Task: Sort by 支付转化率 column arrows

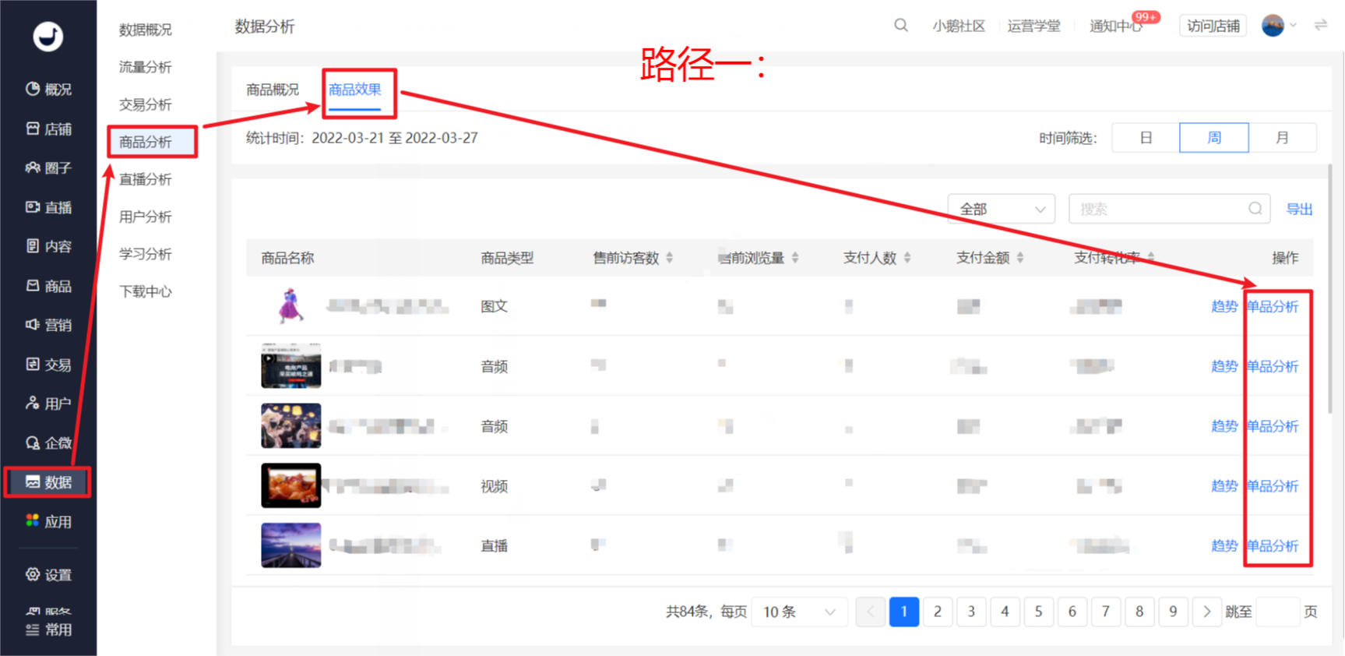Action: (x=1150, y=258)
